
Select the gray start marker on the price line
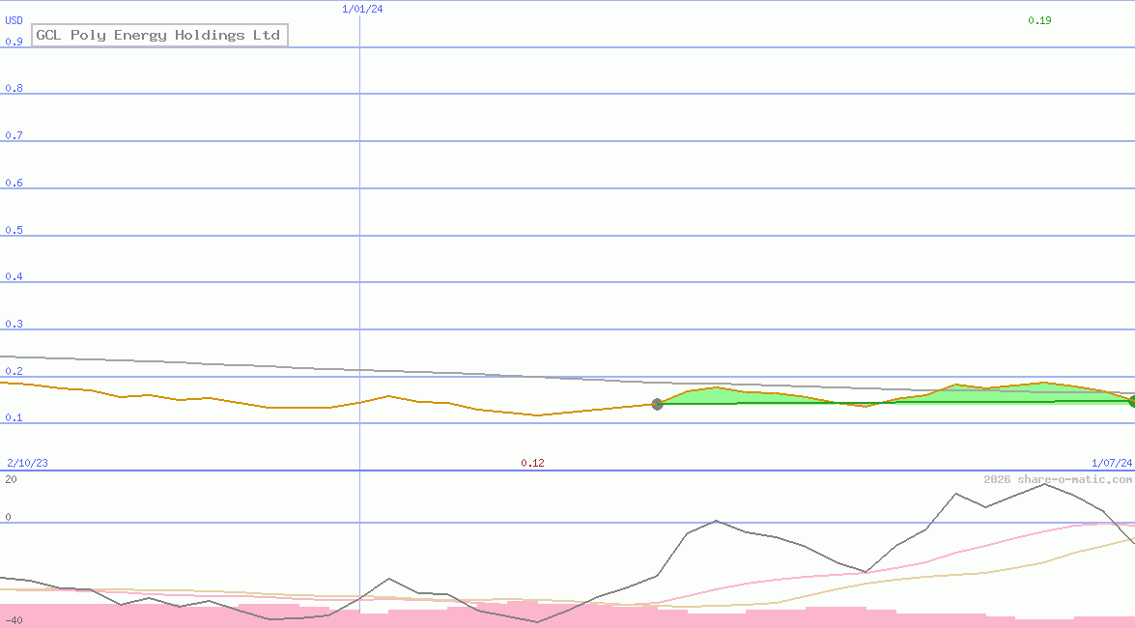(657, 404)
